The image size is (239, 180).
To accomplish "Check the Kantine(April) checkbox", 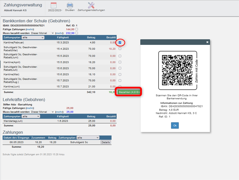I will 120,62.
